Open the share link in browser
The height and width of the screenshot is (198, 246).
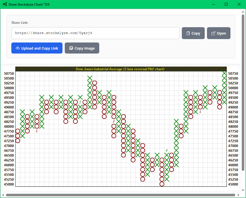coord(219,33)
